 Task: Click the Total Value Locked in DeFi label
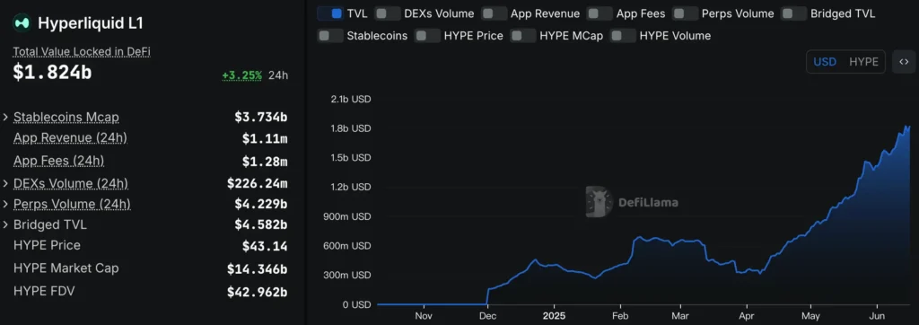(82, 52)
